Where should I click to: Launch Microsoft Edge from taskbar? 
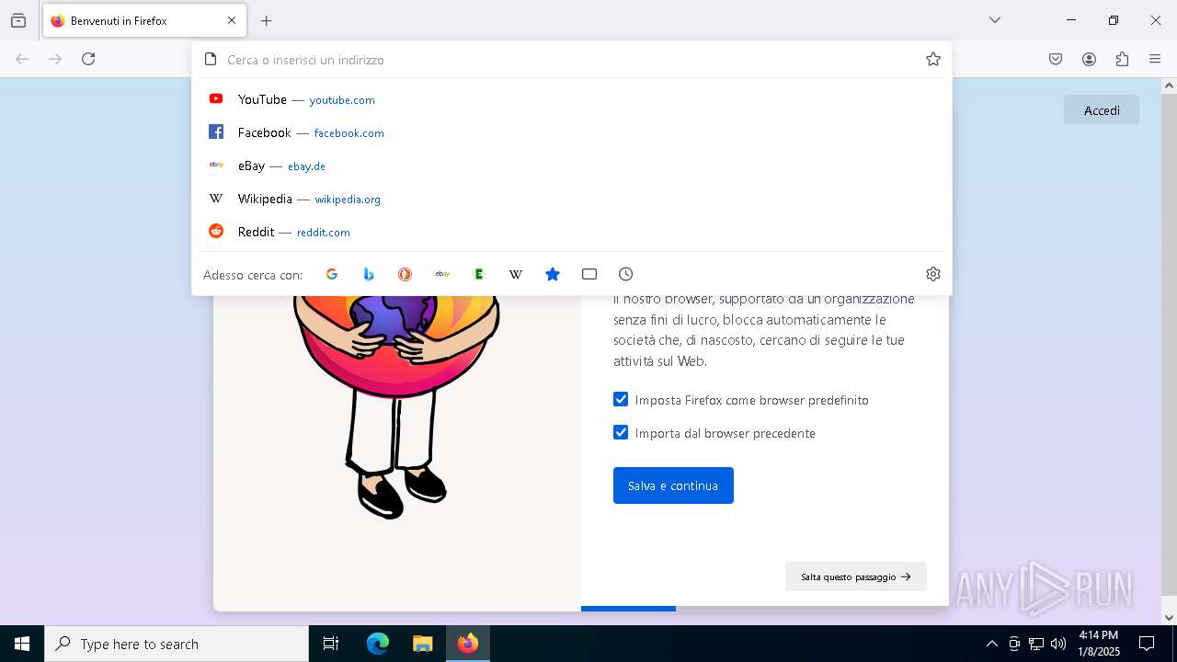(x=378, y=644)
